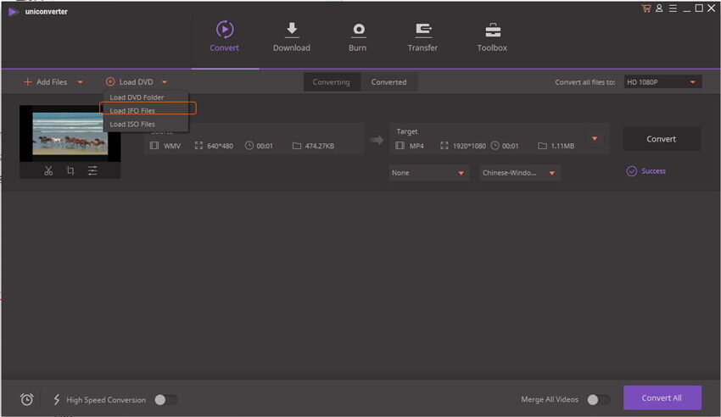Screen dimensions: 721x417
Task: Click the scissors trim icon
Action: tap(48, 170)
